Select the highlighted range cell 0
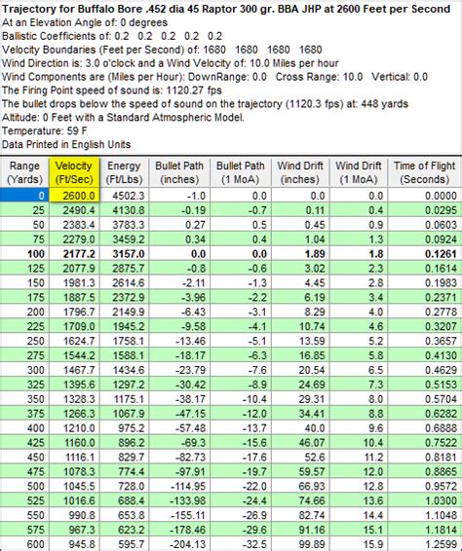The height and width of the screenshot is (551, 462). (x=24, y=196)
